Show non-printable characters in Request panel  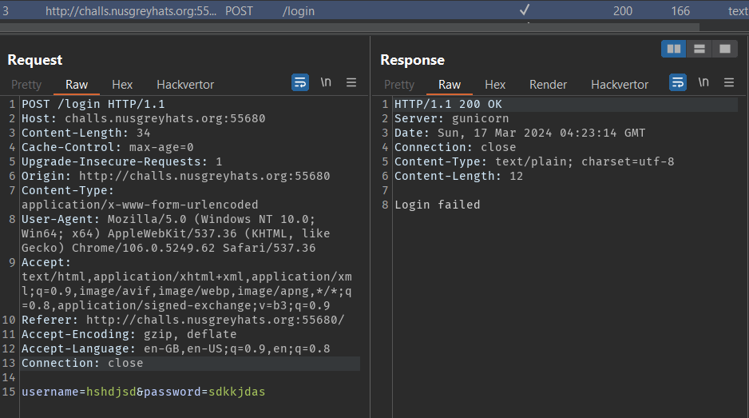point(326,82)
